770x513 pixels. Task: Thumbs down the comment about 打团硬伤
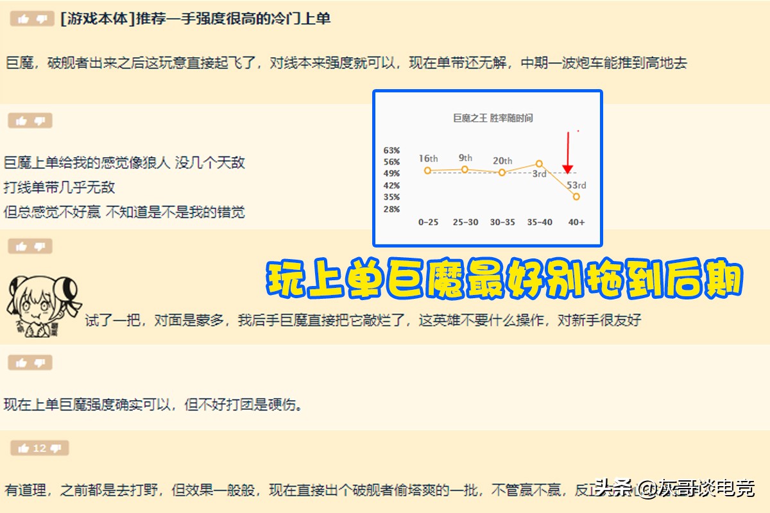point(40,363)
